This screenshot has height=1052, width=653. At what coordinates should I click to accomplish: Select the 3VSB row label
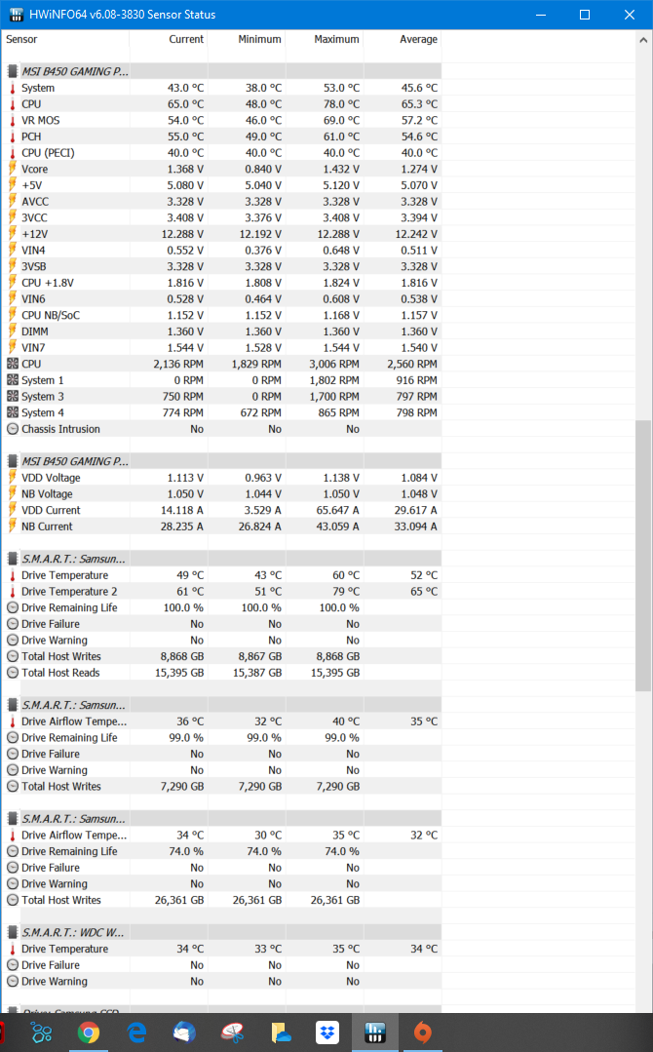(33, 266)
